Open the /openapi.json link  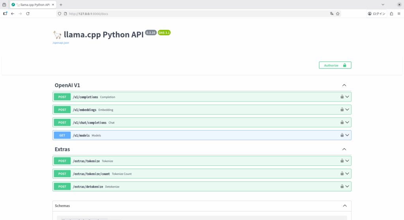61,43
